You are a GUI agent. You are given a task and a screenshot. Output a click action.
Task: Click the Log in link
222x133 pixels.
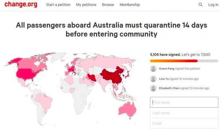tap(213, 5)
